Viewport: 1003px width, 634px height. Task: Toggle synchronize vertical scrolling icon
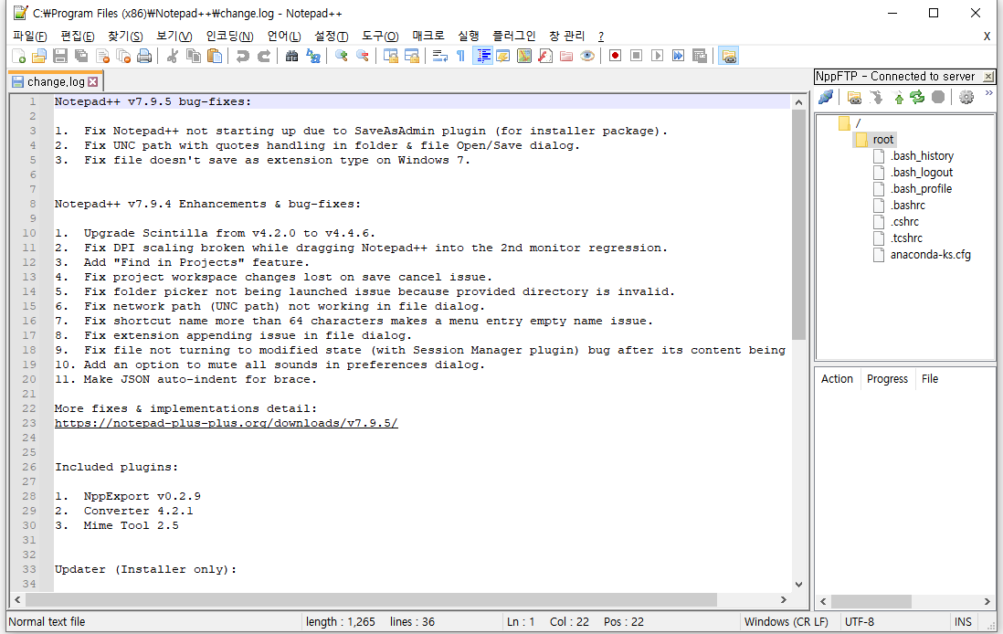(390, 57)
